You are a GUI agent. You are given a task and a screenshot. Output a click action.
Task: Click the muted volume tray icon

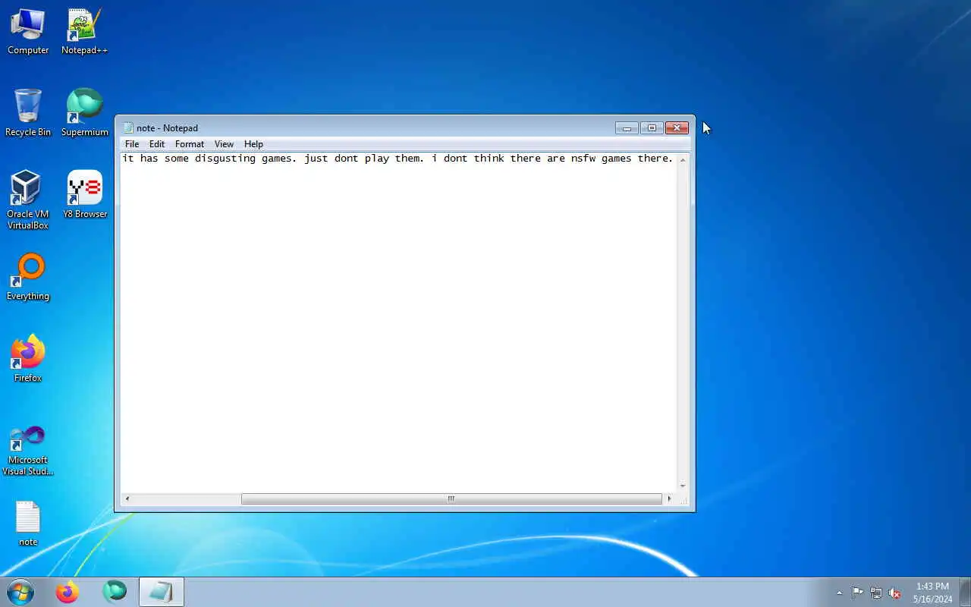tap(895, 593)
